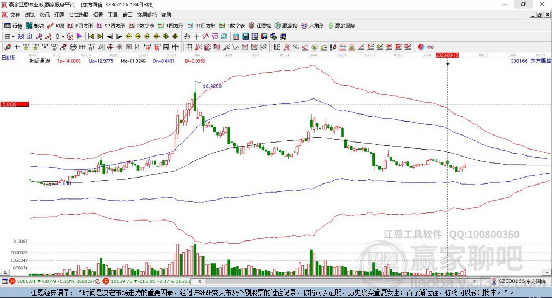552x298 pixels.
Task: Open the T四方形 tool
Action: (x=171, y=26)
